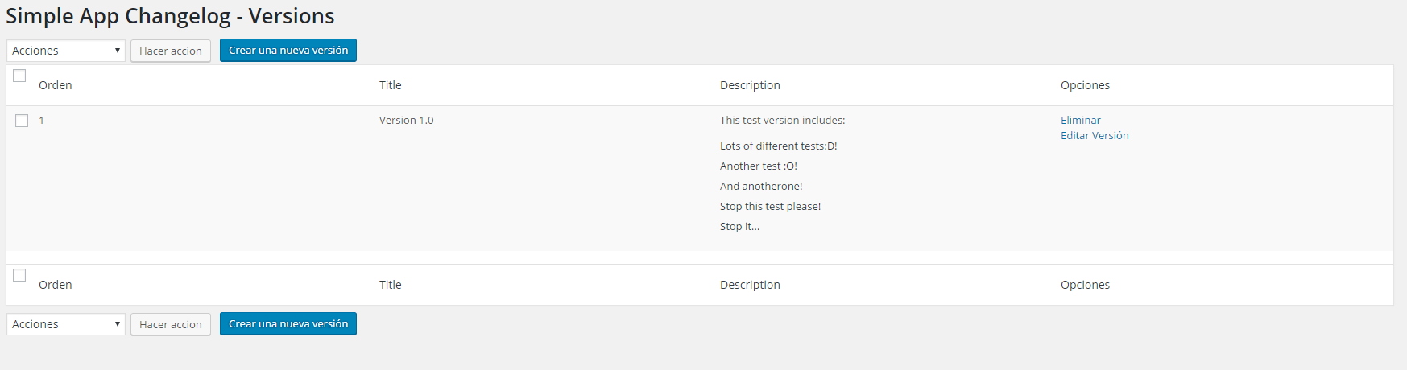Check the checkbox for row 1

(x=22, y=121)
